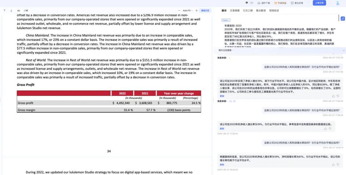
Task: Open the 用中文回答我 language dropdown
Action: click(x=226, y=50)
